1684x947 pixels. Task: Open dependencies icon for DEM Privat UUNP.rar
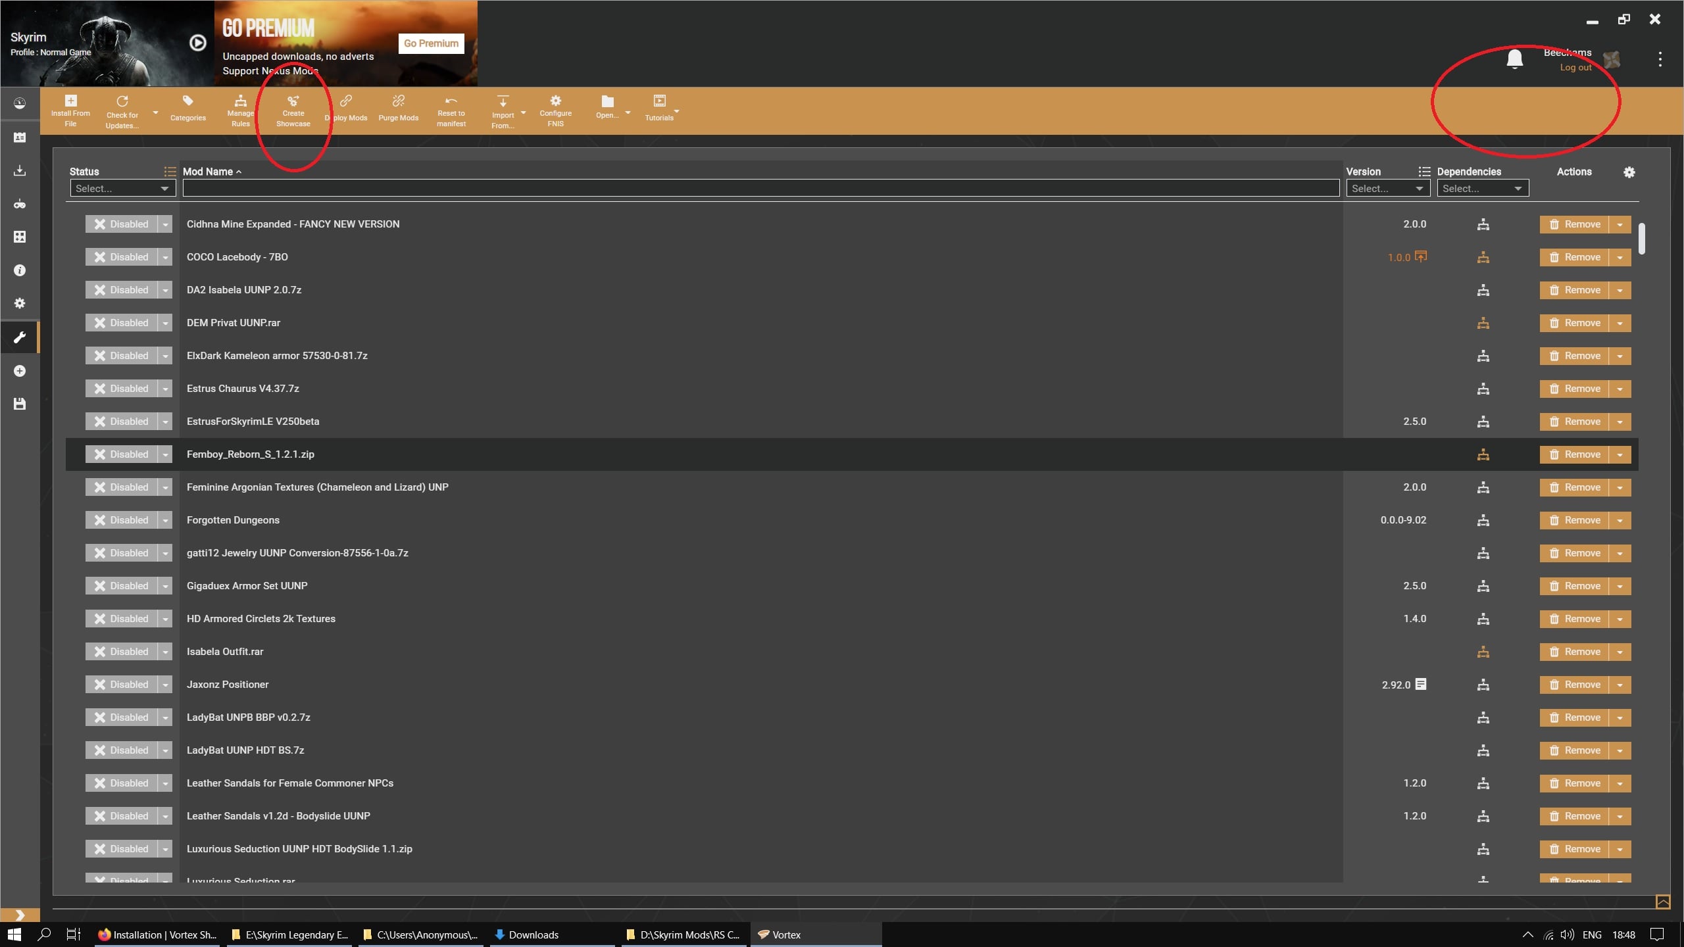click(x=1483, y=323)
